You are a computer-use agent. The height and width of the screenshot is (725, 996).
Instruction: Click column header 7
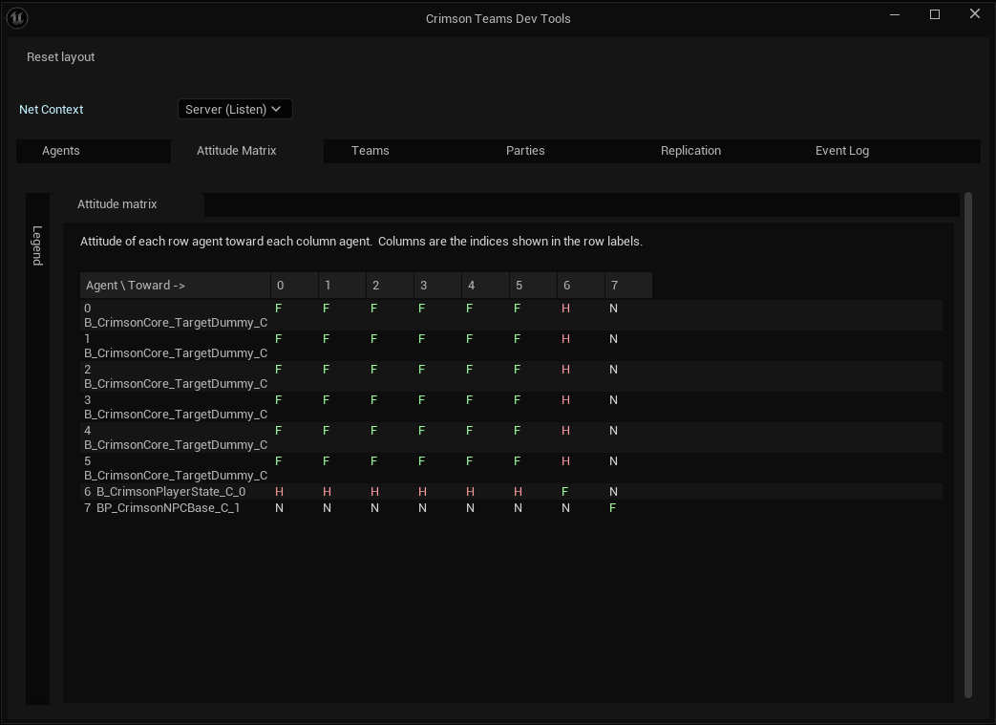pyautogui.click(x=629, y=286)
